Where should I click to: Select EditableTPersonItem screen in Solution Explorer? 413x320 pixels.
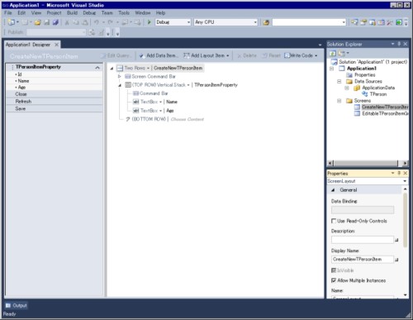(385, 113)
